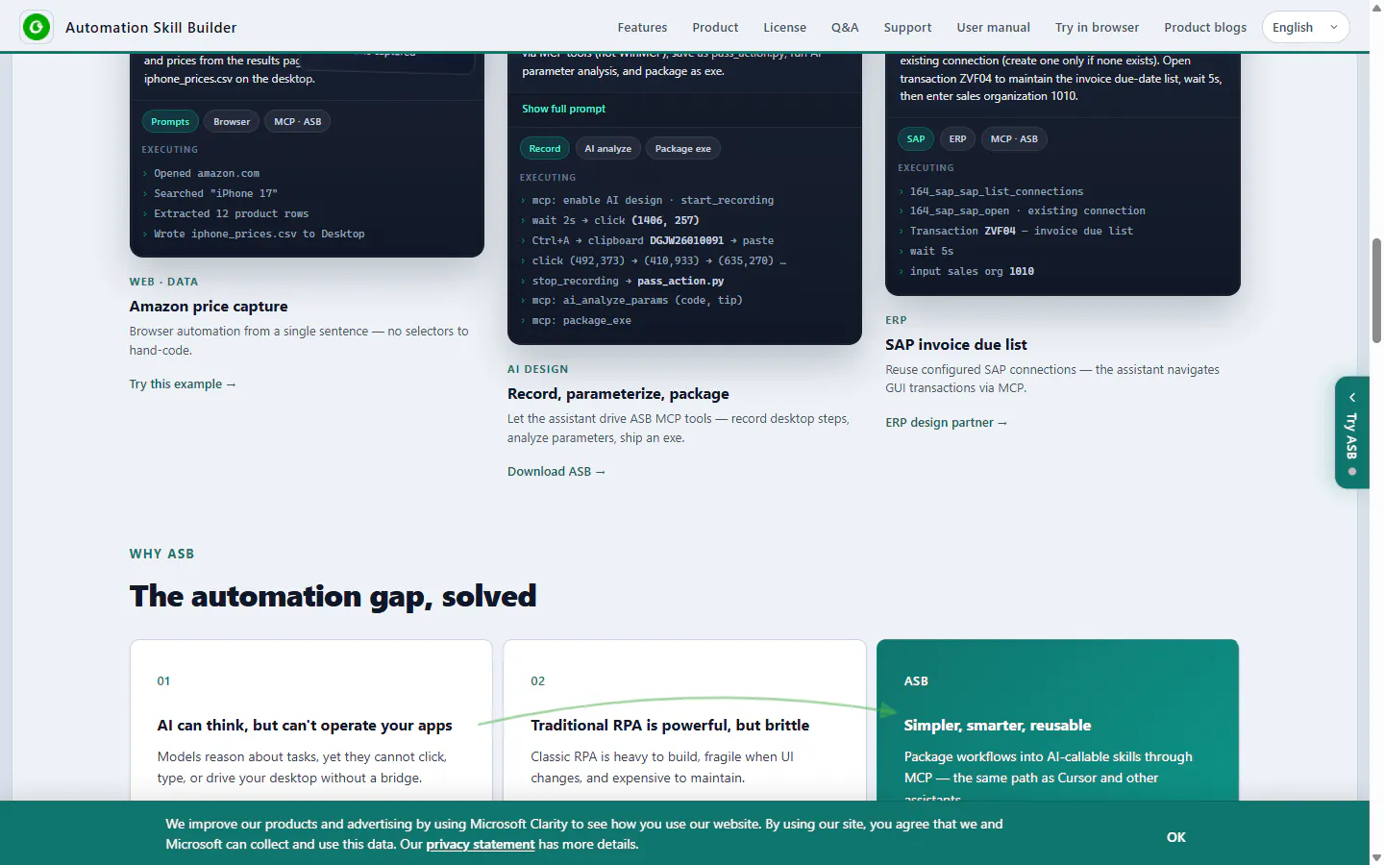
Task: Click the MCP · ASB chip under Amazon card
Action: click(298, 121)
